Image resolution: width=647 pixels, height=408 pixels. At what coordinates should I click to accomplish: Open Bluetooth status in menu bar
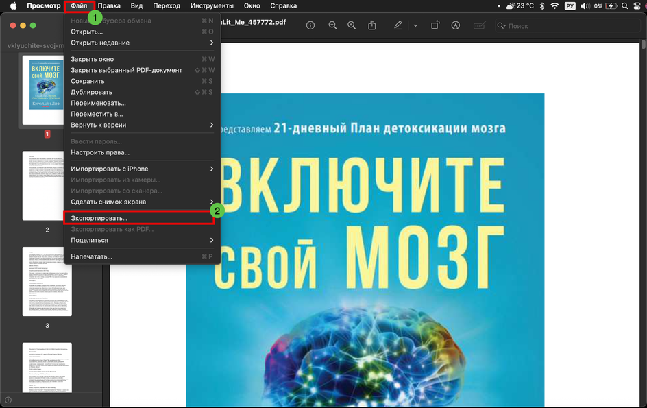pos(542,5)
